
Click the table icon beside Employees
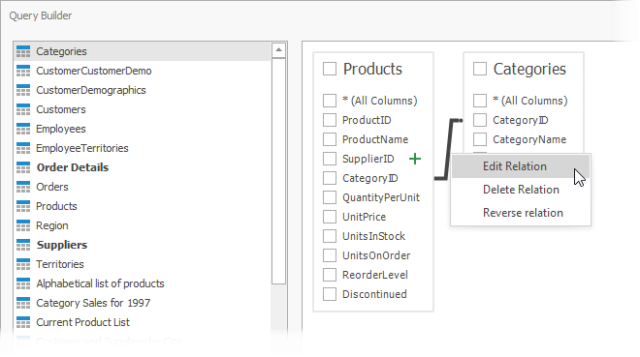23,129
